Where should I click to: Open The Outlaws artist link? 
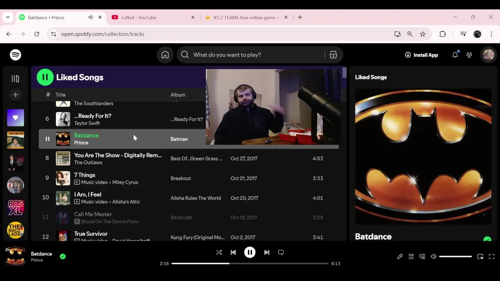click(88, 163)
